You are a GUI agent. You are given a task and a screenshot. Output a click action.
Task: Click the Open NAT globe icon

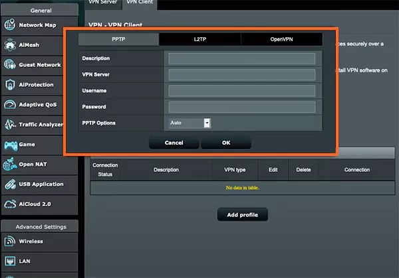10,164
